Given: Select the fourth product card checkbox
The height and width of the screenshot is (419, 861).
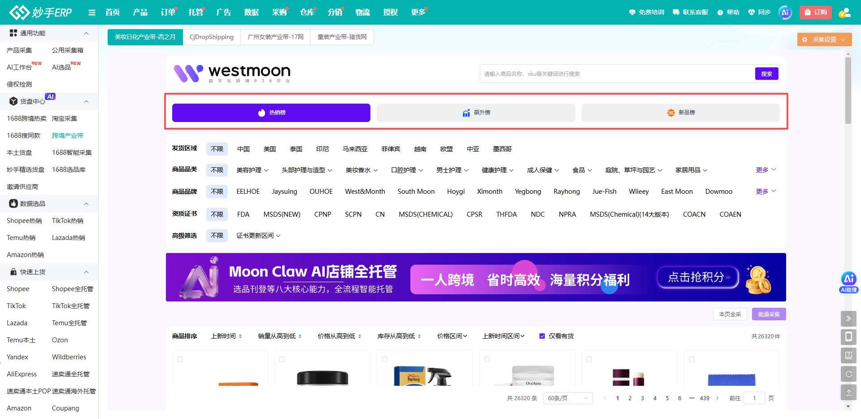Looking at the screenshot, I should (487, 359).
